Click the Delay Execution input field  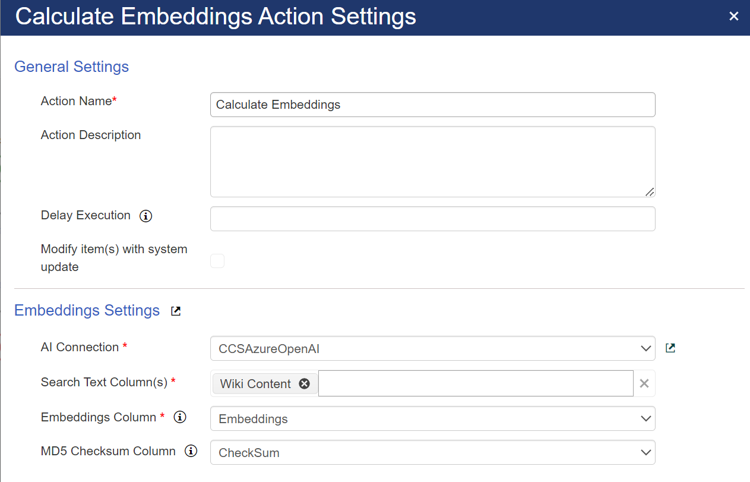432,219
